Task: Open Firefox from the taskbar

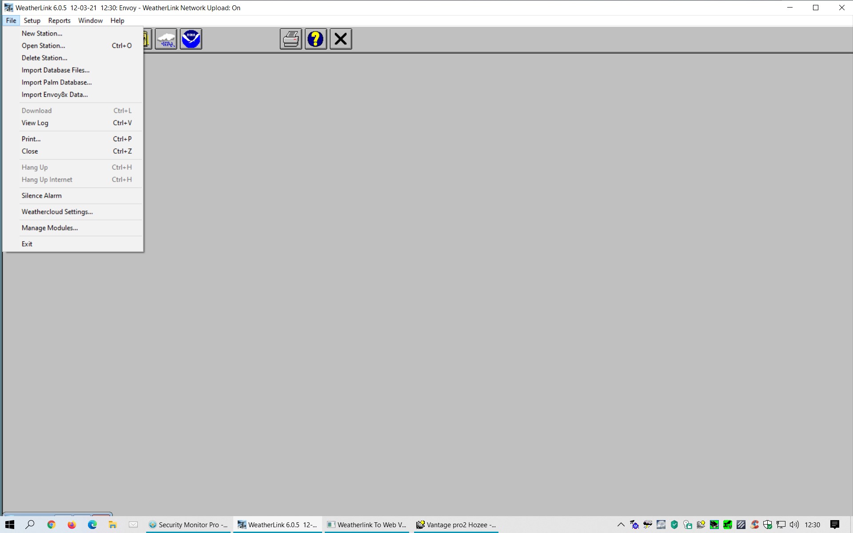Action: (x=72, y=525)
